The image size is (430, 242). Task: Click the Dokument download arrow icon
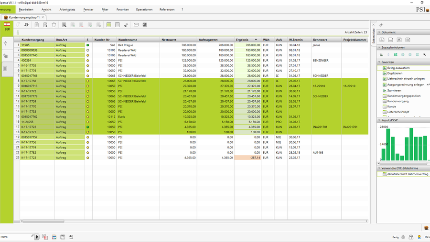coord(399,40)
